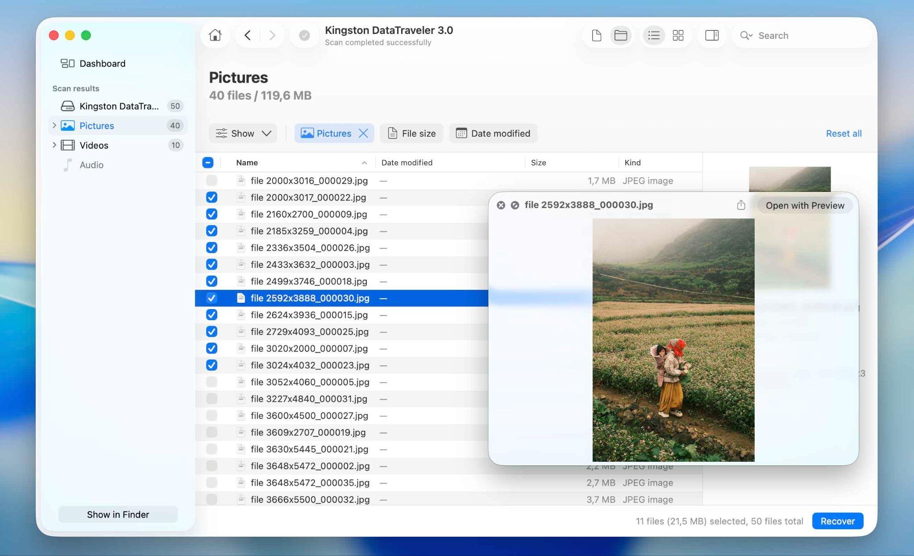Click Open with Preview button
This screenshot has height=556, width=914.
pyautogui.click(x=805, y=205)
